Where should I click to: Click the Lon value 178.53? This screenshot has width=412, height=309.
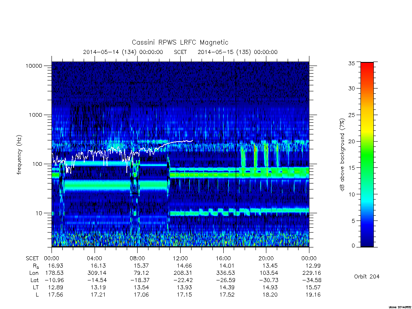(54, 273)
